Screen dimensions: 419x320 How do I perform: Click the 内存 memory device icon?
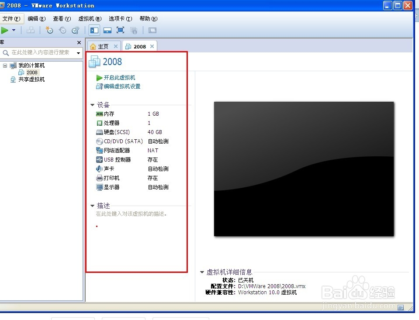(100, 114)
